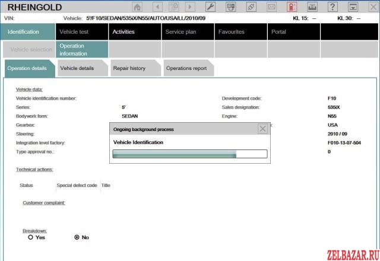
Task: Open help with the question mark icon
Action: 332,7
